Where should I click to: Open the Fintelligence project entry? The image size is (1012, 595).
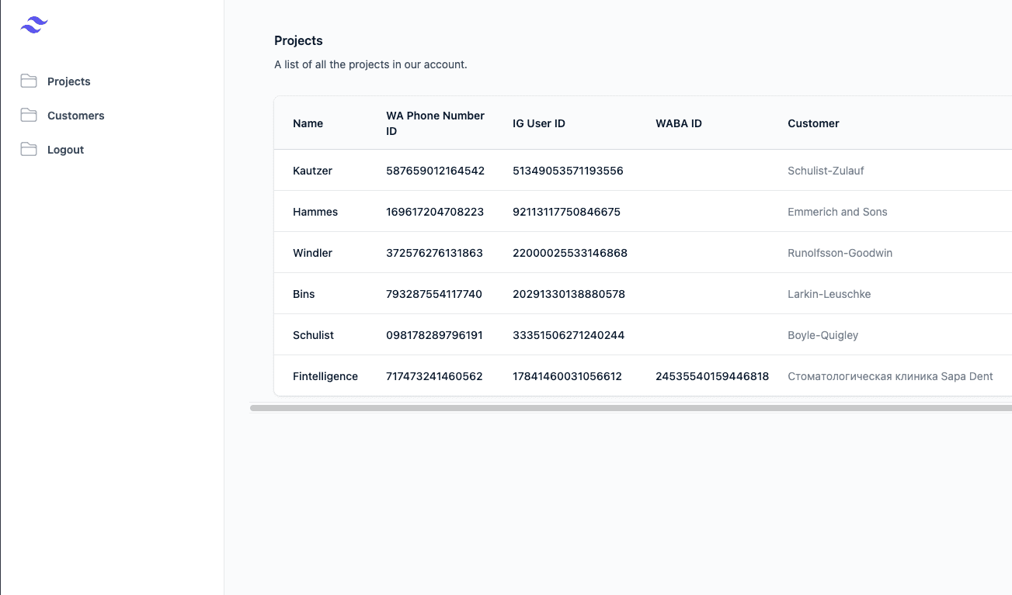325,376
